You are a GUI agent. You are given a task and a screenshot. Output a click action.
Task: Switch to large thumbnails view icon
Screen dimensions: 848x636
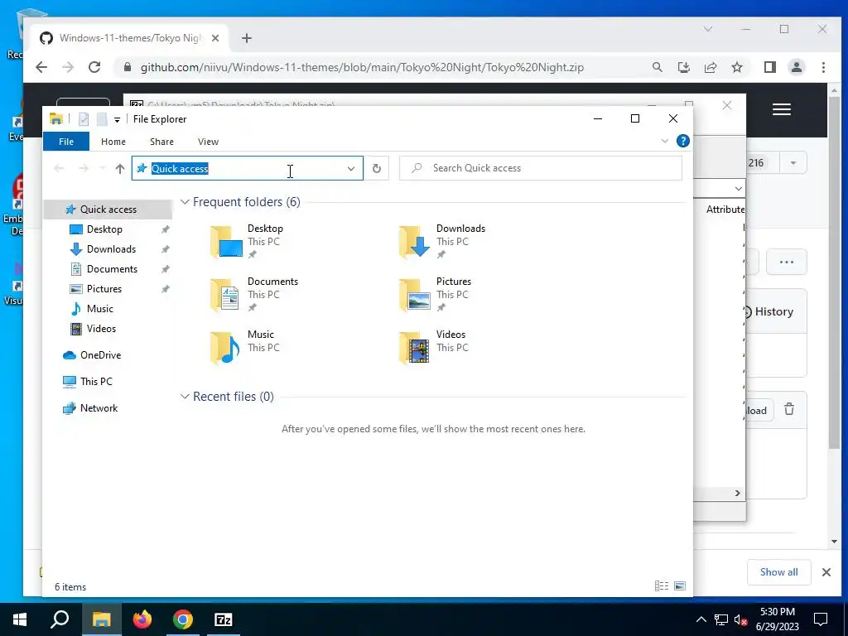click(680, 585)
